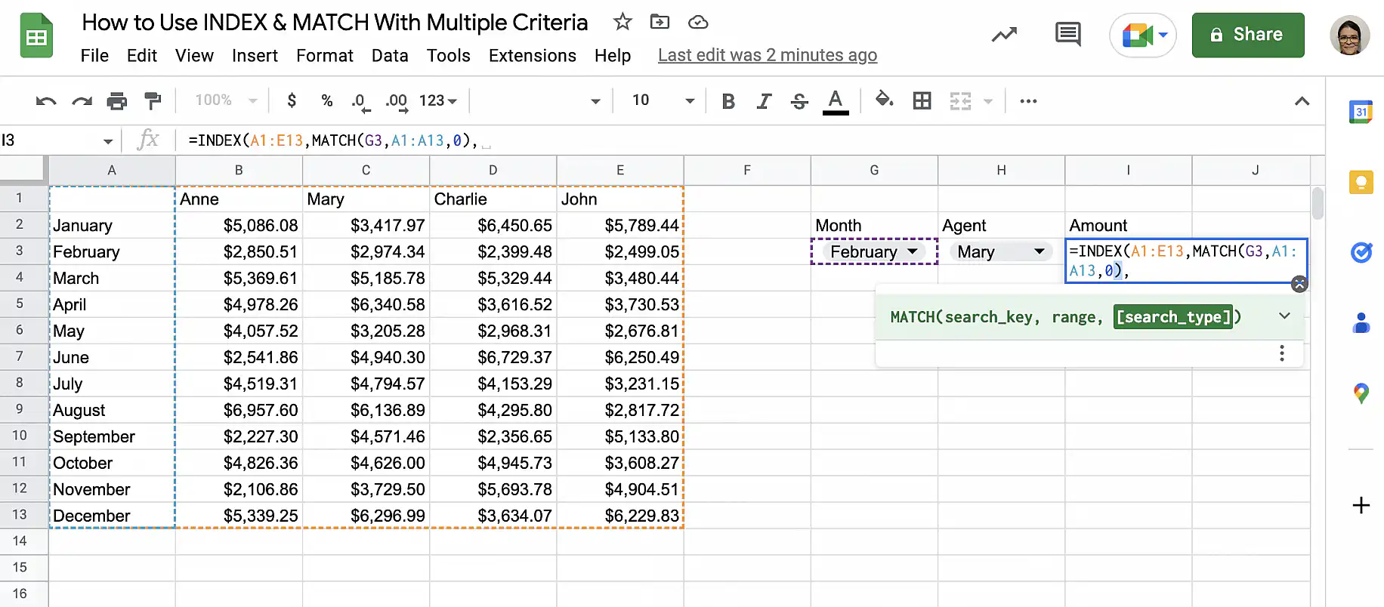Toggle bold formatting
Viewport: 1384px width, 607px height.
[x=728, y=101]
